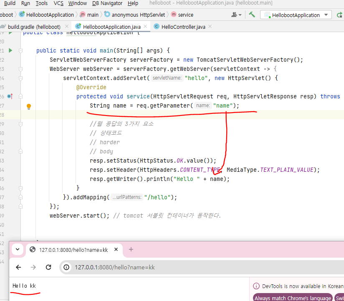This screenshot has width=344, height=301.
Task: Open the Tools menu
Action: pyautogui.click(x=41, y=3)
